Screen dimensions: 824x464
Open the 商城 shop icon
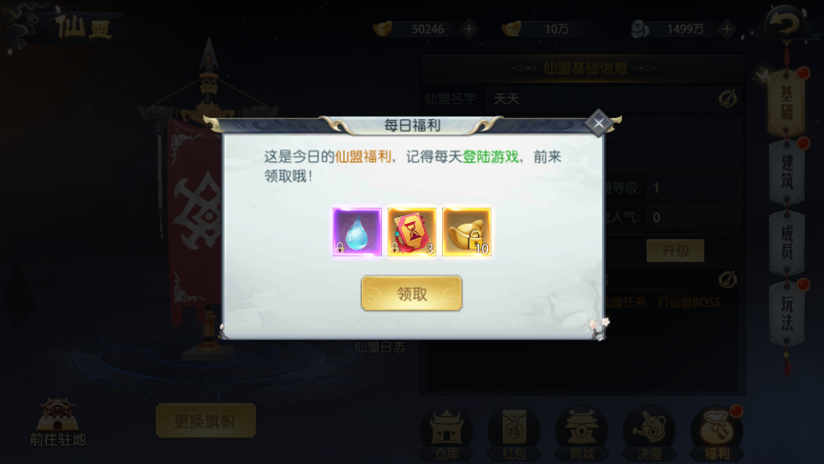point(582,433)
